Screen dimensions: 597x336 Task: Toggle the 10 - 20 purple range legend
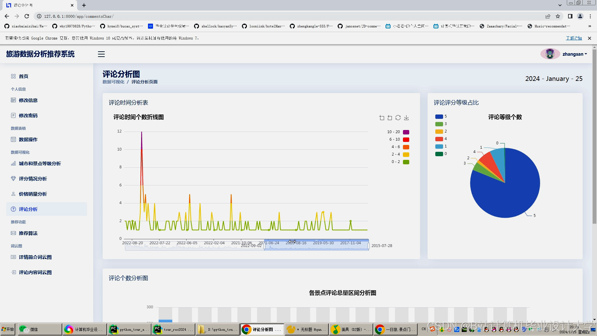[406, 132]
